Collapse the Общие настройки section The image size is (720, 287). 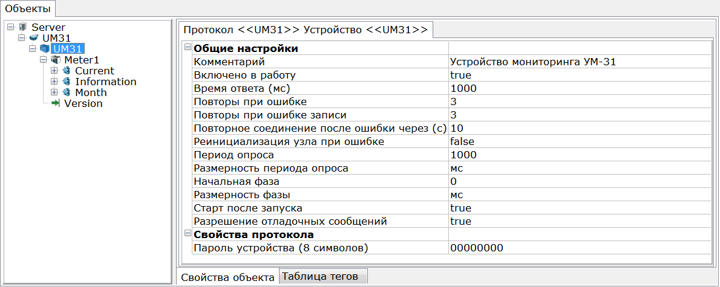coord(188,48)
